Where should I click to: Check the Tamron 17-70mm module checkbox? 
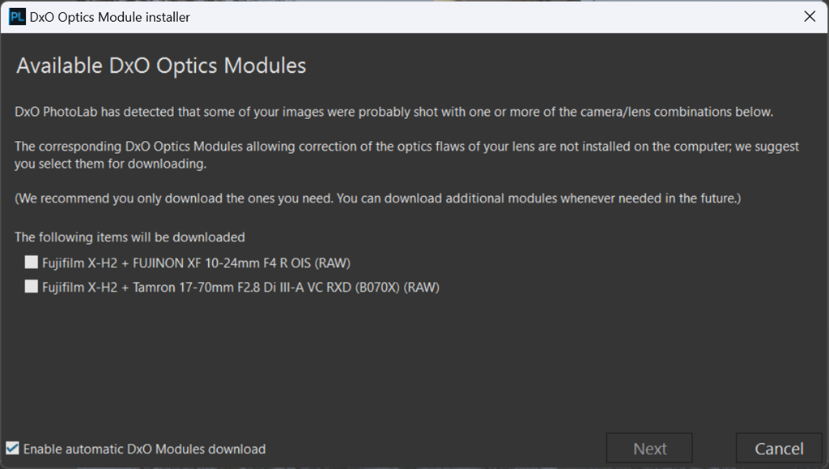pyautogui.click(x=32, y=287)
